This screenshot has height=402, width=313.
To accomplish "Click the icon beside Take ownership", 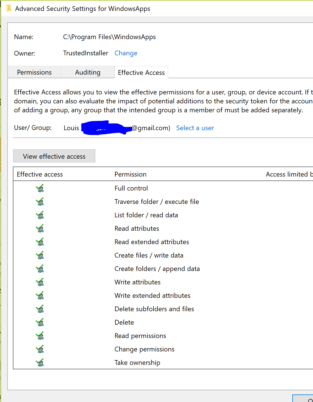I will [40, 363].
